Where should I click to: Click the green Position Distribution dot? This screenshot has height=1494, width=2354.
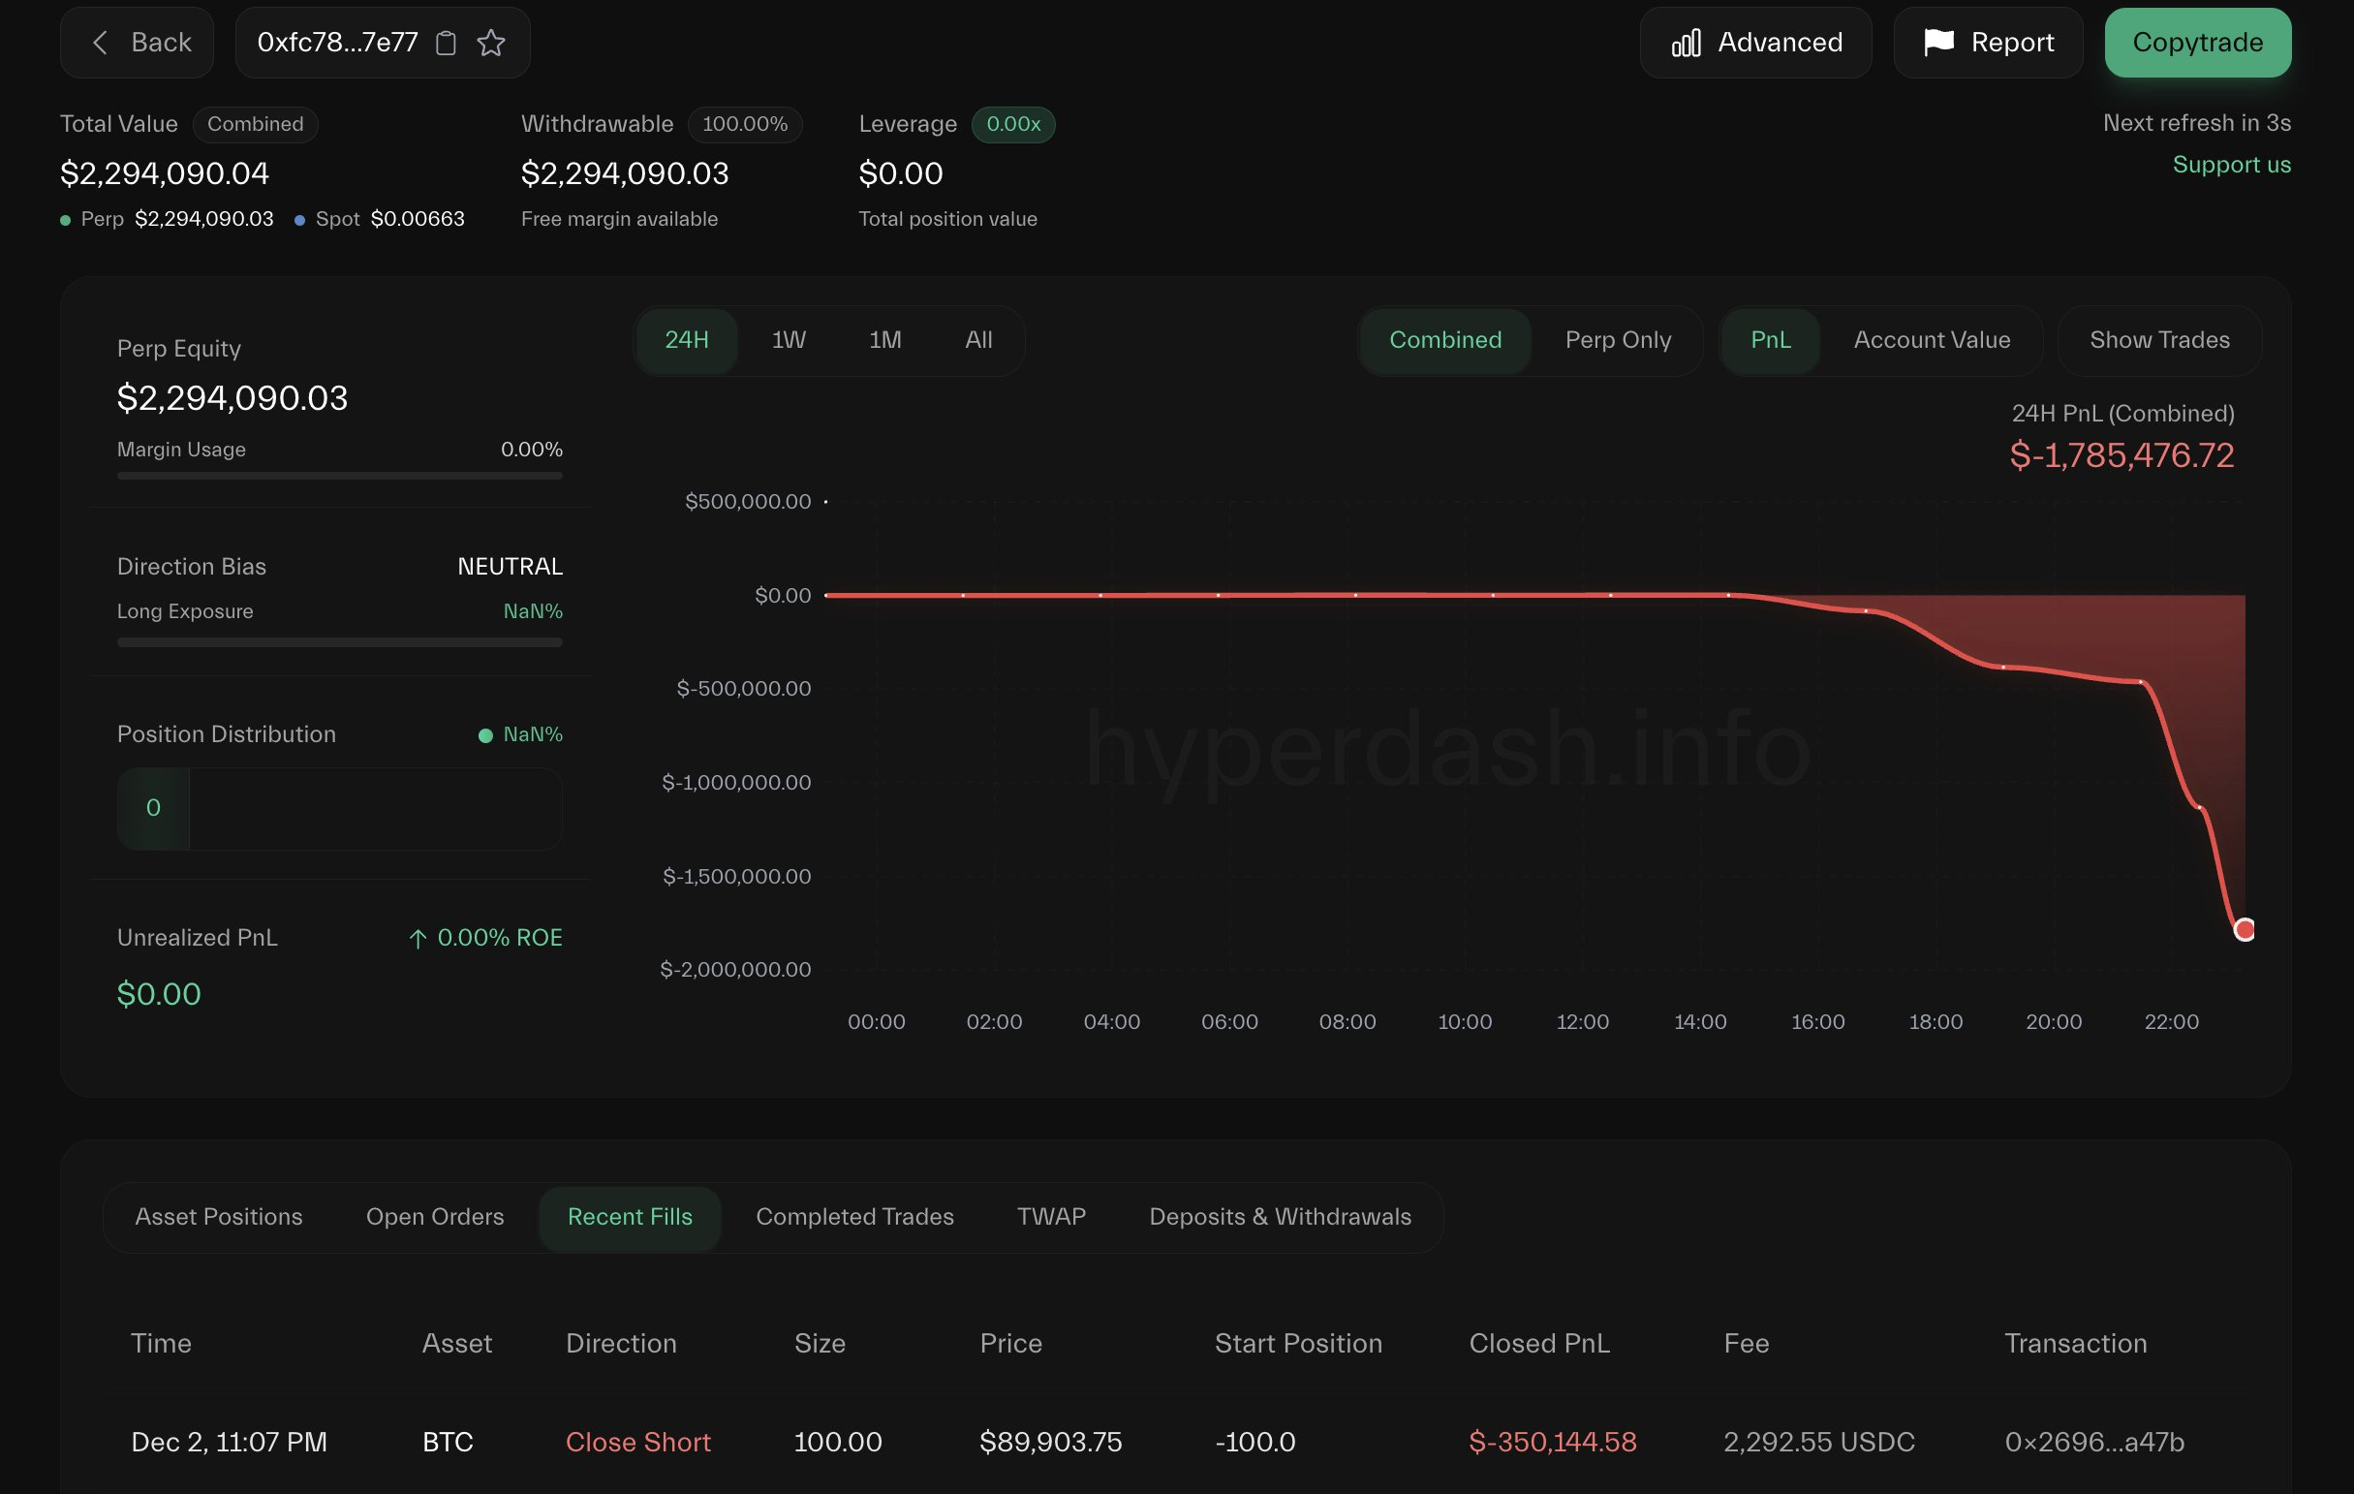tap(485, 735)
